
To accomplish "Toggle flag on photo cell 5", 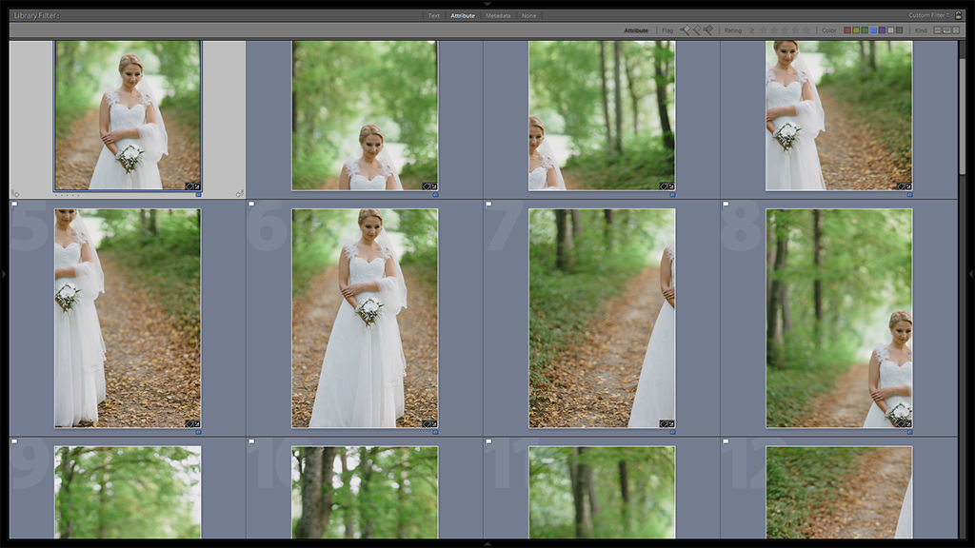I will pyautogui.click(x=15, y=204).
